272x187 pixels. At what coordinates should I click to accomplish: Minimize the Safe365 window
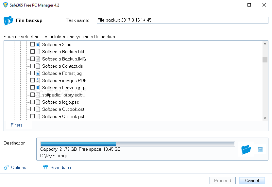(x=234, y=5)
